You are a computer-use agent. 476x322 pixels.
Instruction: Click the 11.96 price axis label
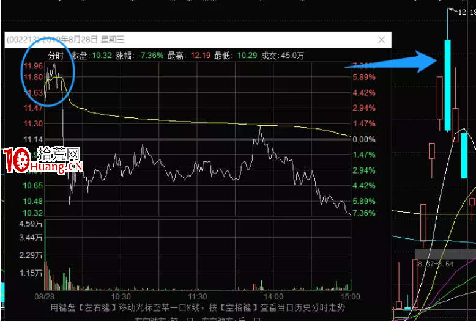(34, 66)
